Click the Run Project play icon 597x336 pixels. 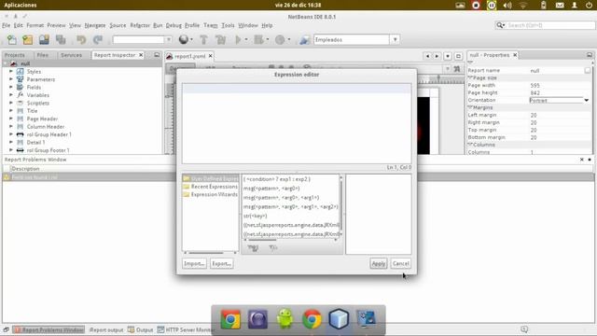click(x=239, y=39)
